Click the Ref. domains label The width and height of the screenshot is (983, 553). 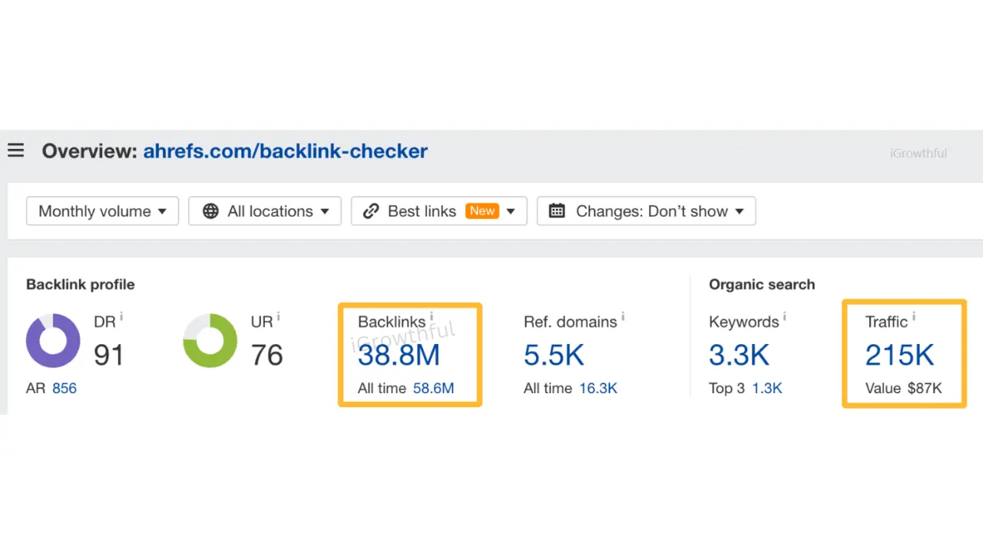(571, 322)
